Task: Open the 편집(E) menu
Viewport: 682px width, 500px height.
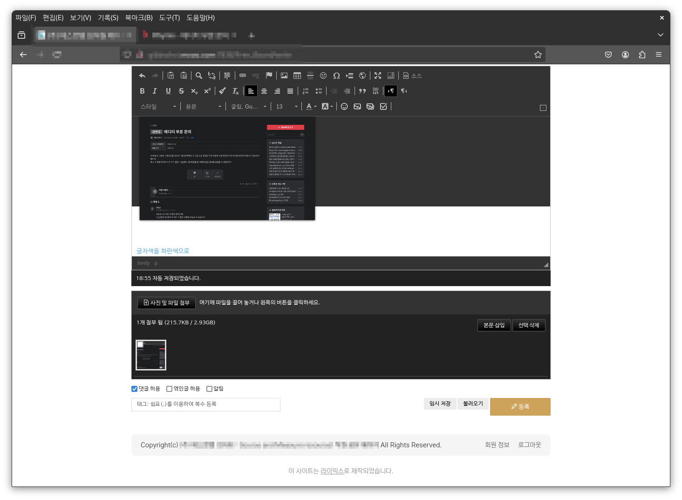Action: coord(53,18)
